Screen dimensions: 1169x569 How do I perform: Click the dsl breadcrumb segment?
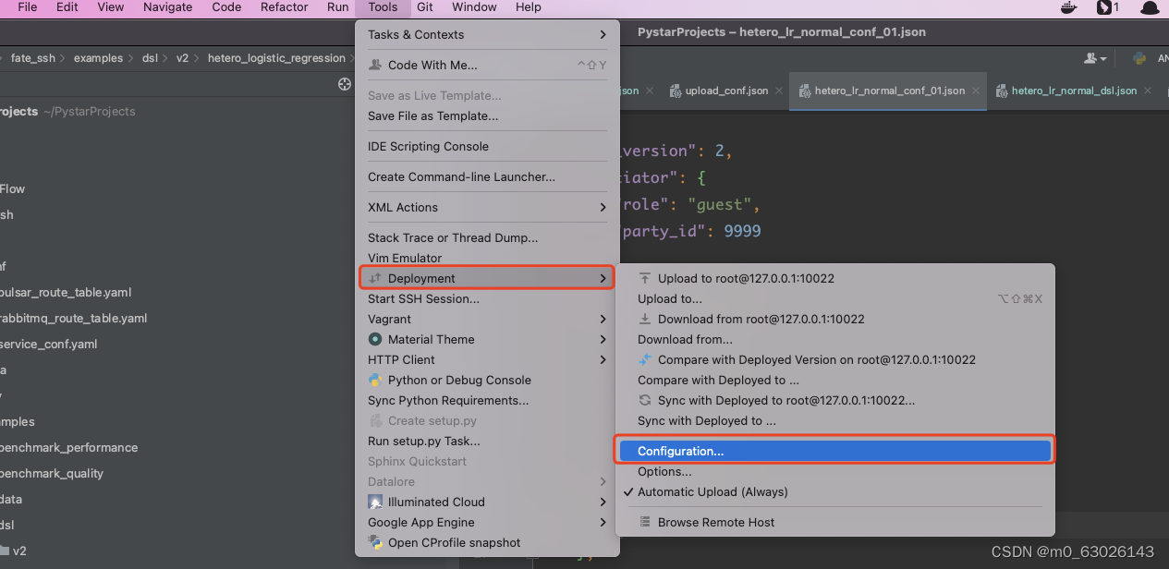(150, 58)
